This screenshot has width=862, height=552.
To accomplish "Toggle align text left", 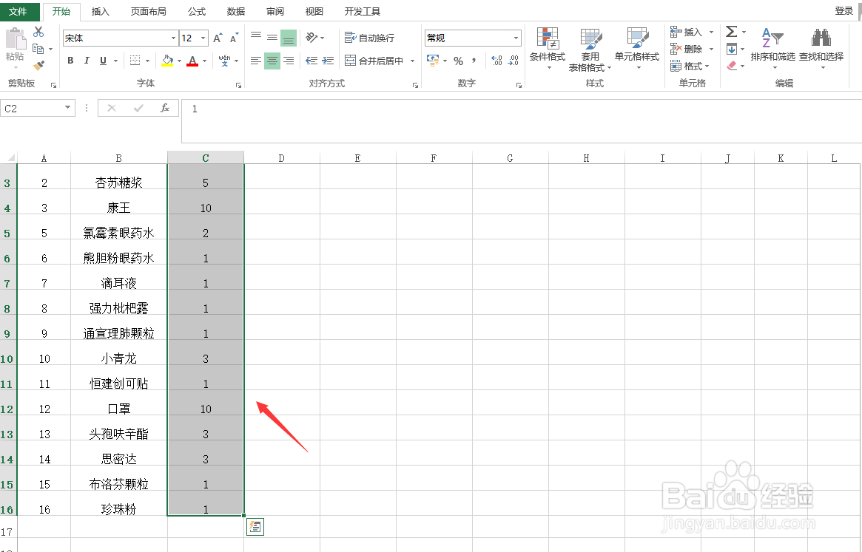I will [255, 61].
